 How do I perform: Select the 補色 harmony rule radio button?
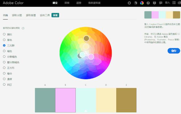(4, 51)
